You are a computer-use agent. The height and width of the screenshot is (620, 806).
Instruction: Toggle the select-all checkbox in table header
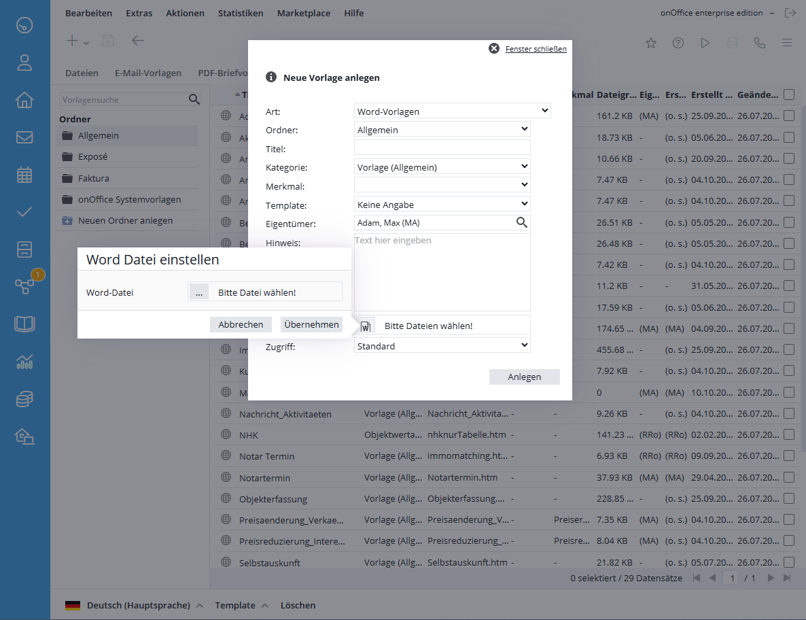788,94
